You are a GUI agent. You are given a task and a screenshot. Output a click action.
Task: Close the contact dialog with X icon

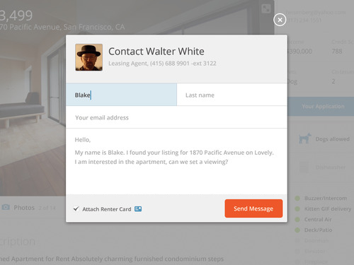pos(280,20)
